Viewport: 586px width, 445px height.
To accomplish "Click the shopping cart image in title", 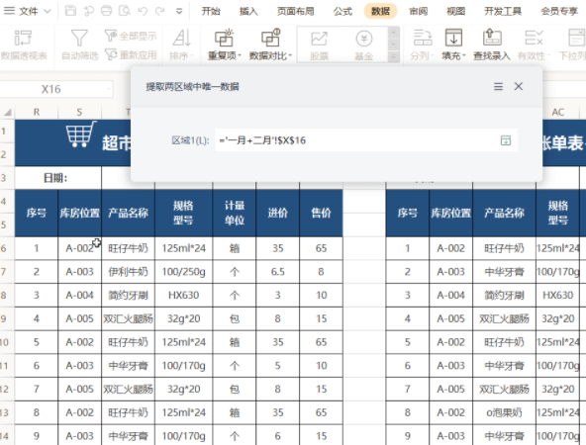I will (81, 134).
